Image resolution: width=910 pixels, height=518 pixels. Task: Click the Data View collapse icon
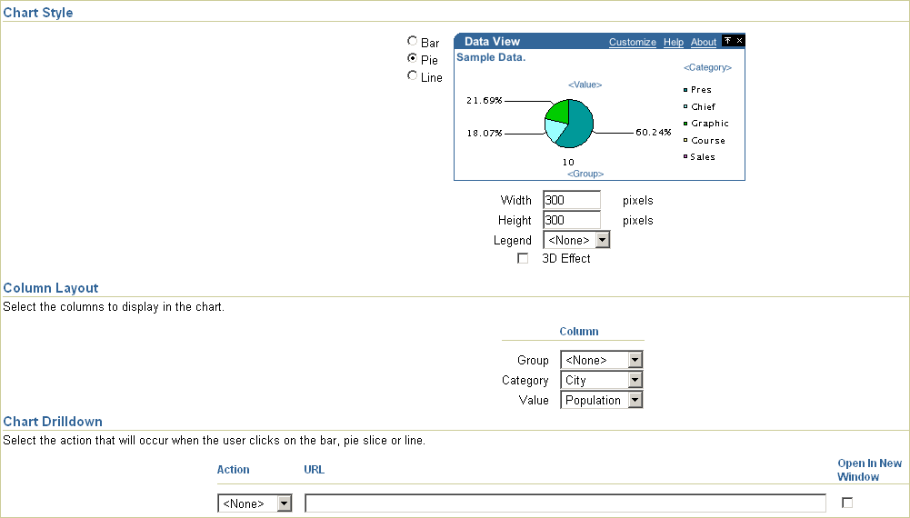point(728,40)
